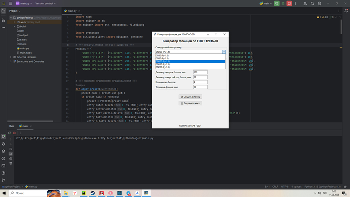Image resolution: width=350 pixels, height=197 pixels.
Task: Open More tool windows ellipsis in left sidebar
Action: tap(3, 27)
